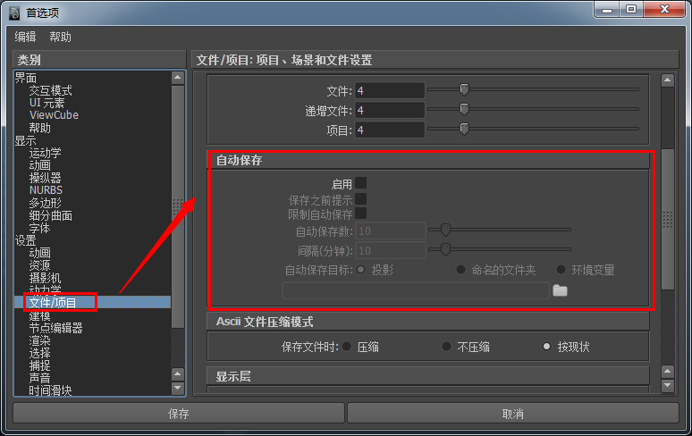The height and width of the screenshot is (436, 692).
Task: Select 节点编辑器 category
Action: (x=55, y=328)
